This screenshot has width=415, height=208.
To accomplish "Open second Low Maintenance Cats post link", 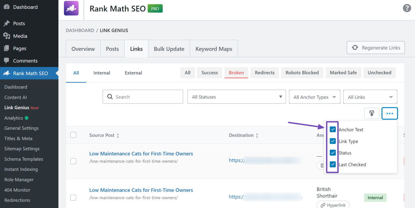I will (141, 190).
